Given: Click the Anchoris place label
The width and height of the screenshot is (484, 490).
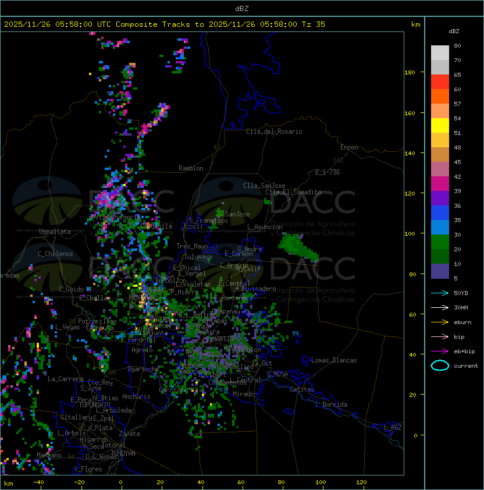Looking at the screenshot, I should pos(136,396).
